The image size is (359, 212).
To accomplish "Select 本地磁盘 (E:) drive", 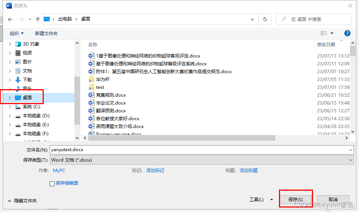I will tap(36, 125).
